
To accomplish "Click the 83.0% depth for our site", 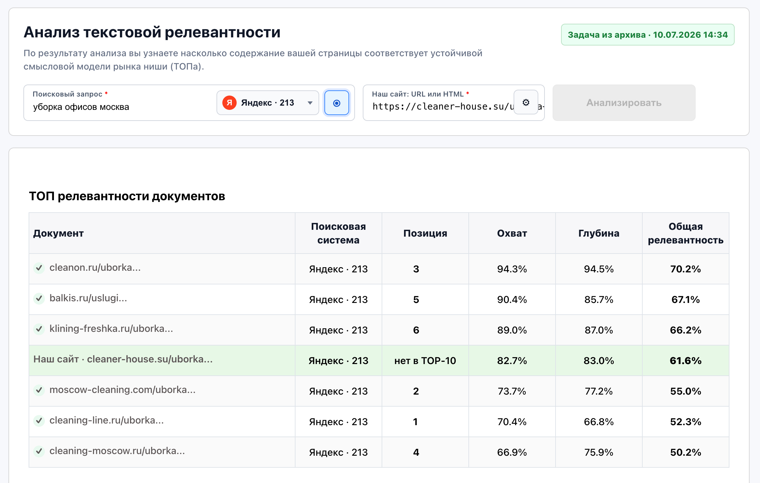I will tap(599, 361).
